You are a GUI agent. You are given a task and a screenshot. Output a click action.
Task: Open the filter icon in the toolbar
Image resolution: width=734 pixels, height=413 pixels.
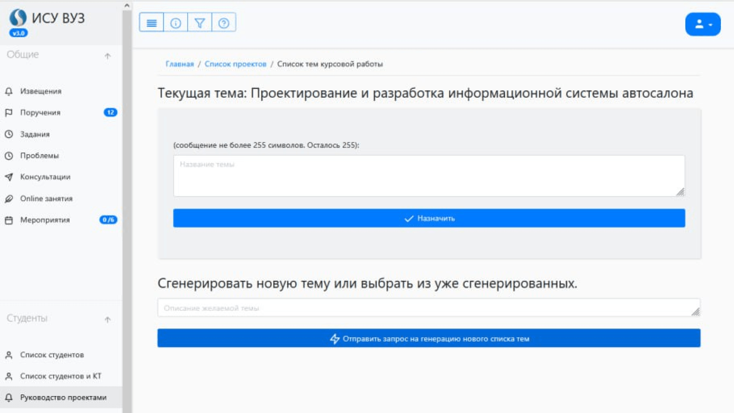pyautogui.click(x=199, y=23)
